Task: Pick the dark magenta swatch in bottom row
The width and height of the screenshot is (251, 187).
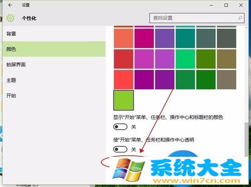Action: tap(144, 79)
